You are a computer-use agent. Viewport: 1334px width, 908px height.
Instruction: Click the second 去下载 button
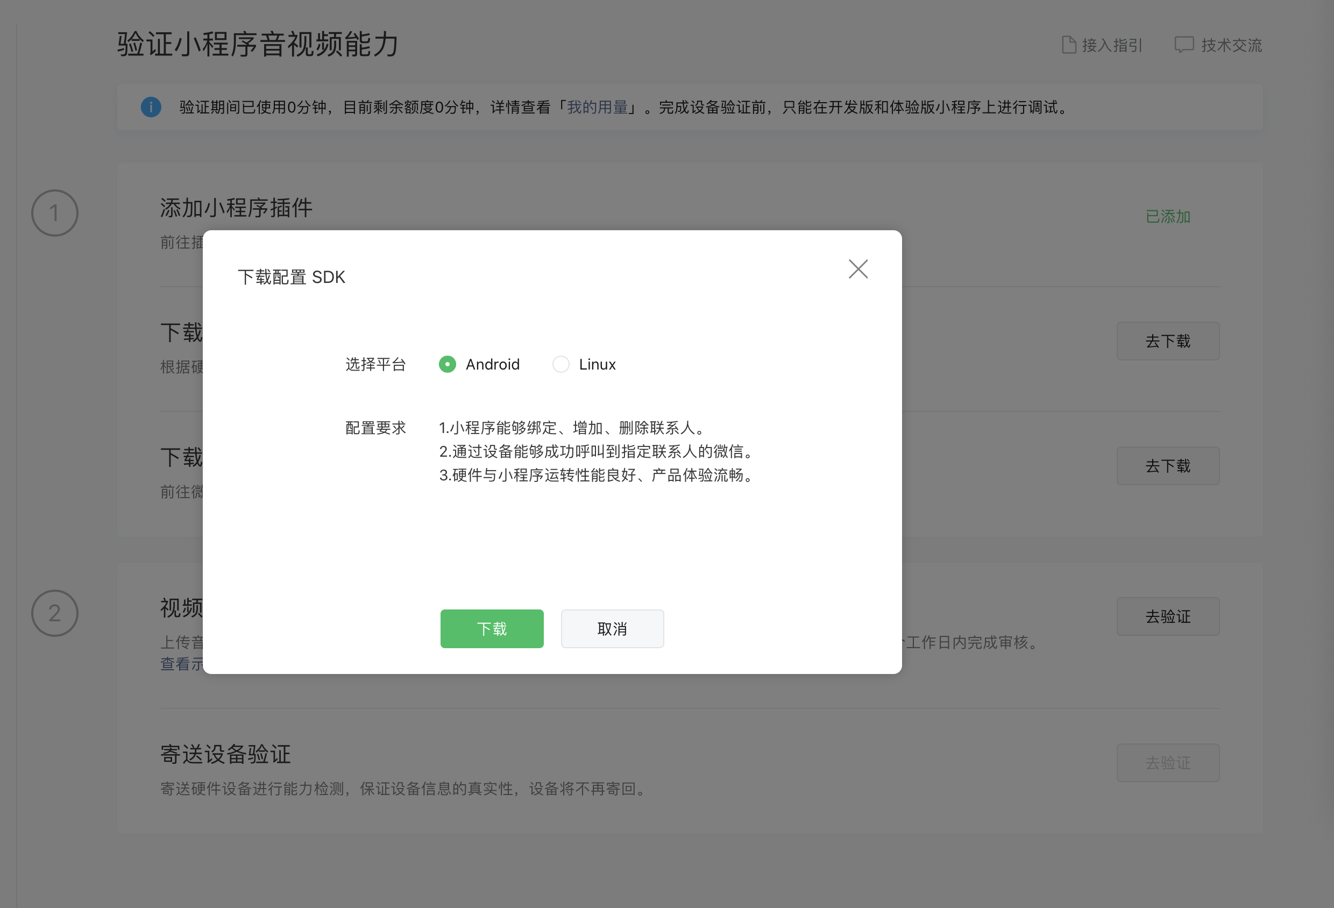pos(1168,465)
